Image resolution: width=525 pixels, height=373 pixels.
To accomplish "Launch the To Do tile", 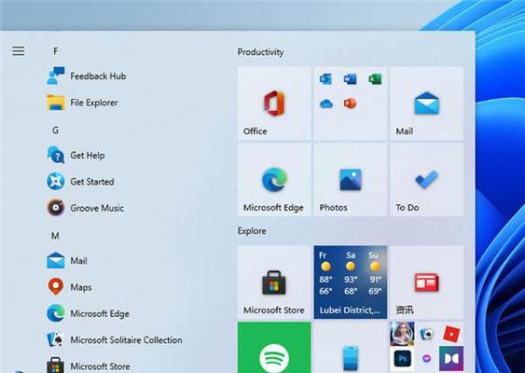I will click(426, 180).
